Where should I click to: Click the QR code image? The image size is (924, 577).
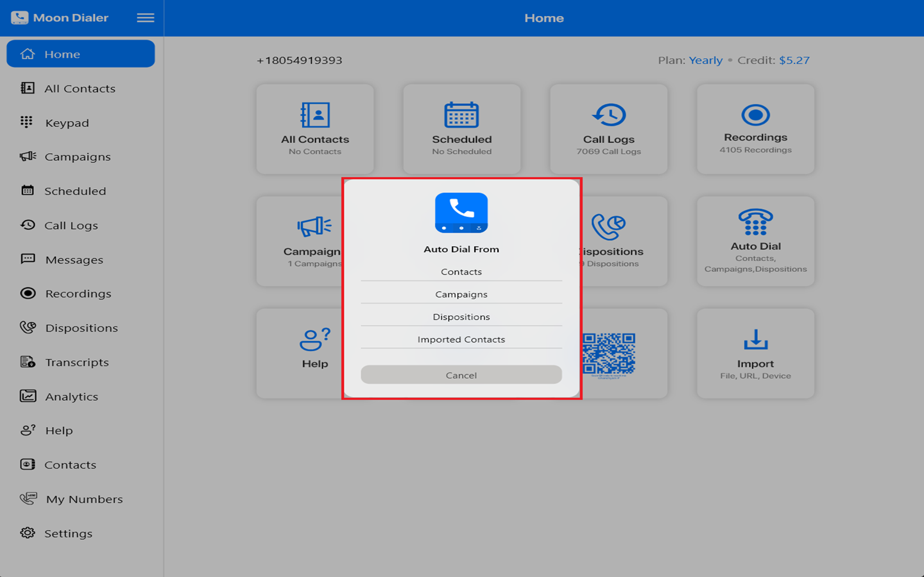[x=610, y=354]
